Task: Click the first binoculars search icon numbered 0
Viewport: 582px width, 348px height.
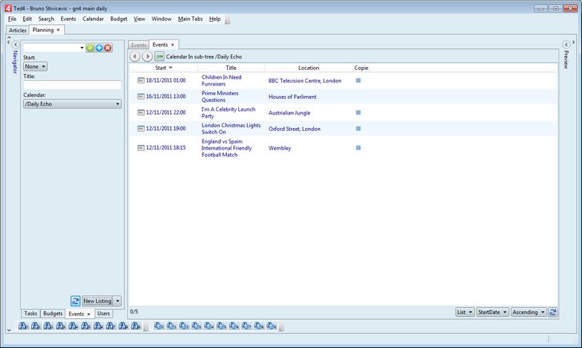Action: coord(23,326)
